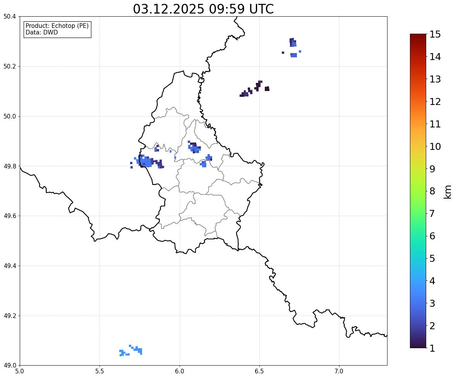Click the colorbar tick label 6
This screenshot has height=378, width=456.
click(432, 236)
